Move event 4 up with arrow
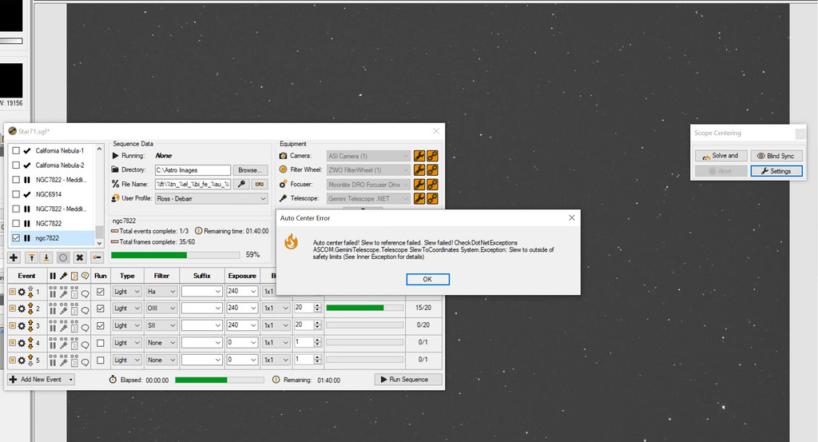Screen dimensions: 818x442 [30, 340]
